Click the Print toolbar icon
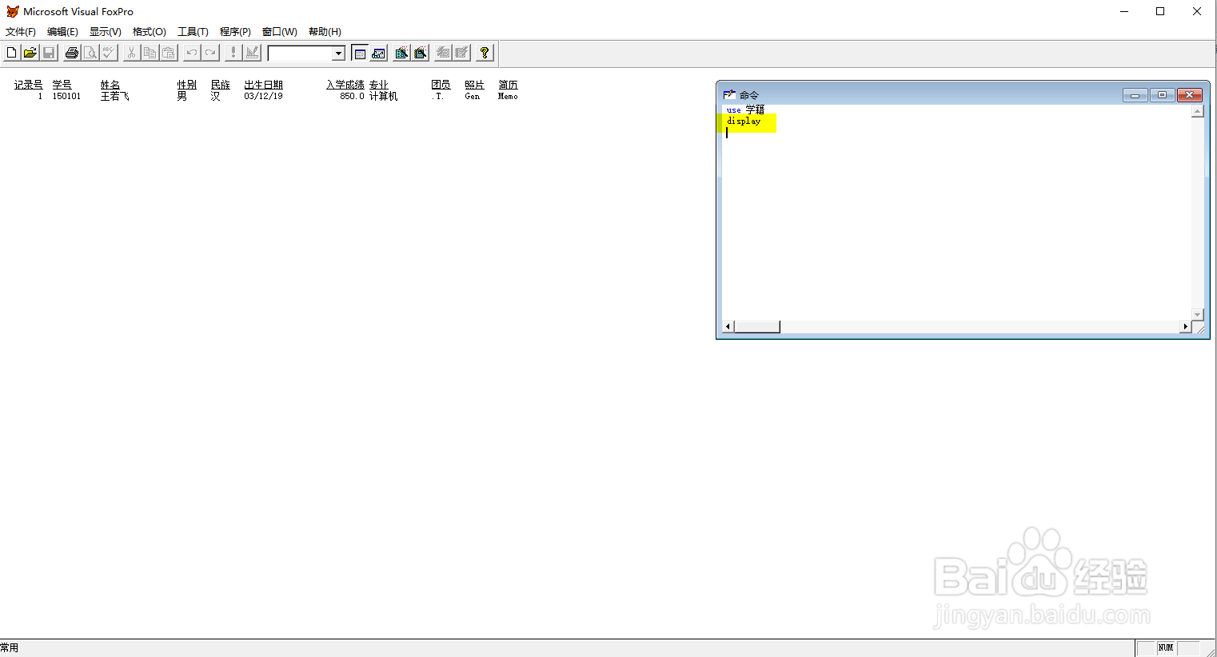Image resolution: width=1217 pixels, height=657 pixels. pos(72,53)
